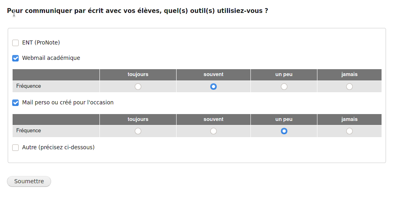This screenshot has width=399, height=197.
Task: Select 'un peu' frequency for Mail perso
Action: [284, 131]
